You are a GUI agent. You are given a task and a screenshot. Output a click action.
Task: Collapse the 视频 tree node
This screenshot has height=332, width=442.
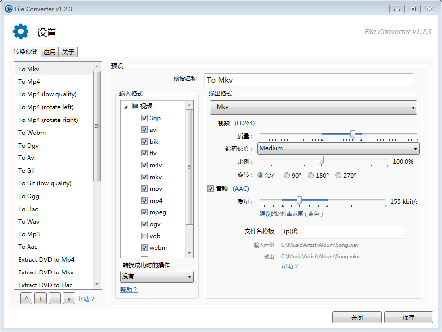point(126,106)
